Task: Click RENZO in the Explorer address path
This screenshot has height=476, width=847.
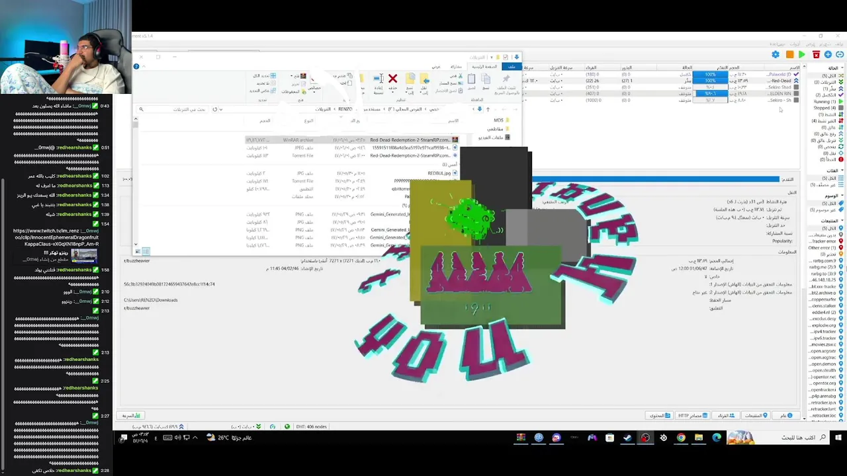Action: click(345, 109)
